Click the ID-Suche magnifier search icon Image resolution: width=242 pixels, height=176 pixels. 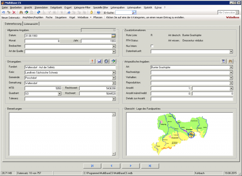[134, 12]
